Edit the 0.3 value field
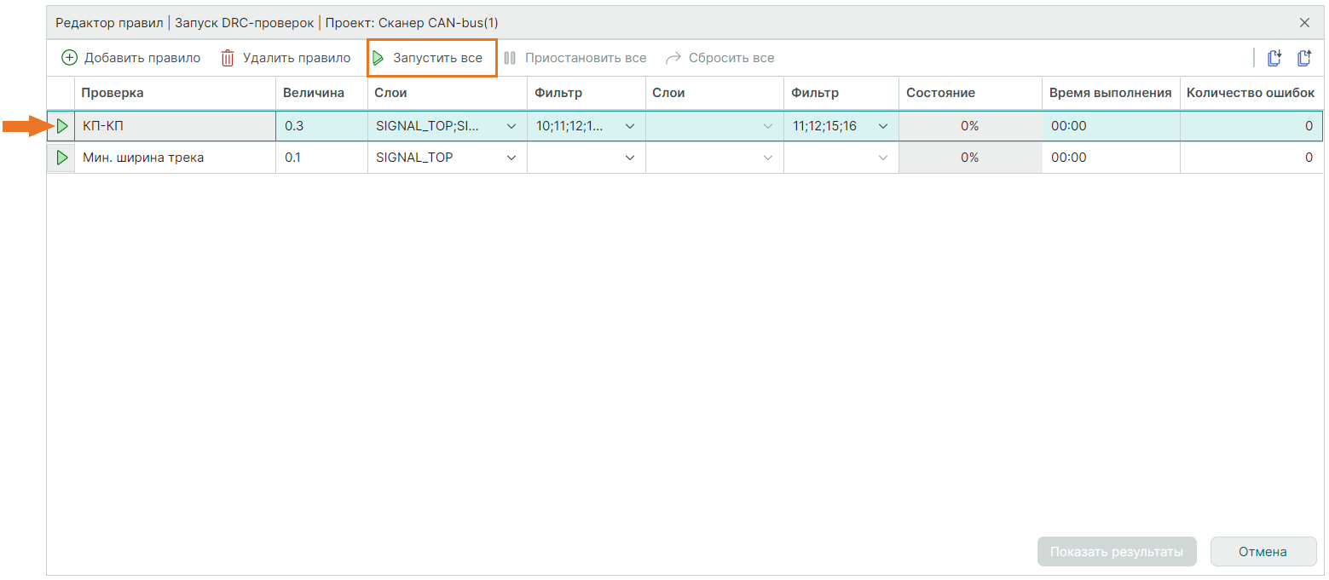The width and height of the screenshot is (1329, 580). pos(321,126)
